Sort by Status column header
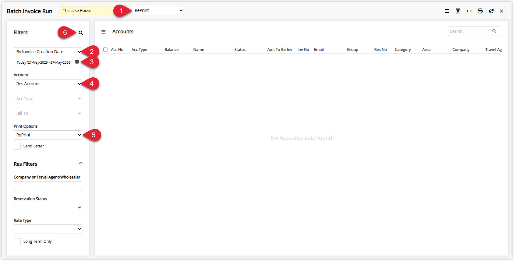The height and width of the screenshot is (261, 514). (240, 50)
